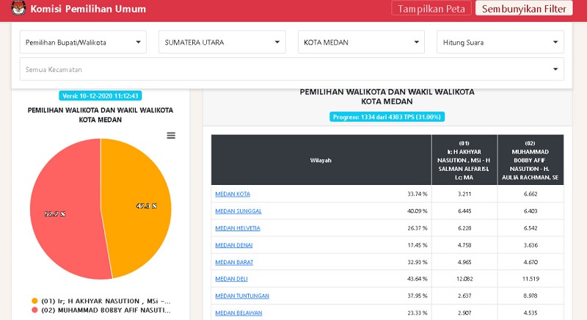Screen dimensions: 587x320
Task: Open the MEDAN KOTA district link
Action: 233,194
